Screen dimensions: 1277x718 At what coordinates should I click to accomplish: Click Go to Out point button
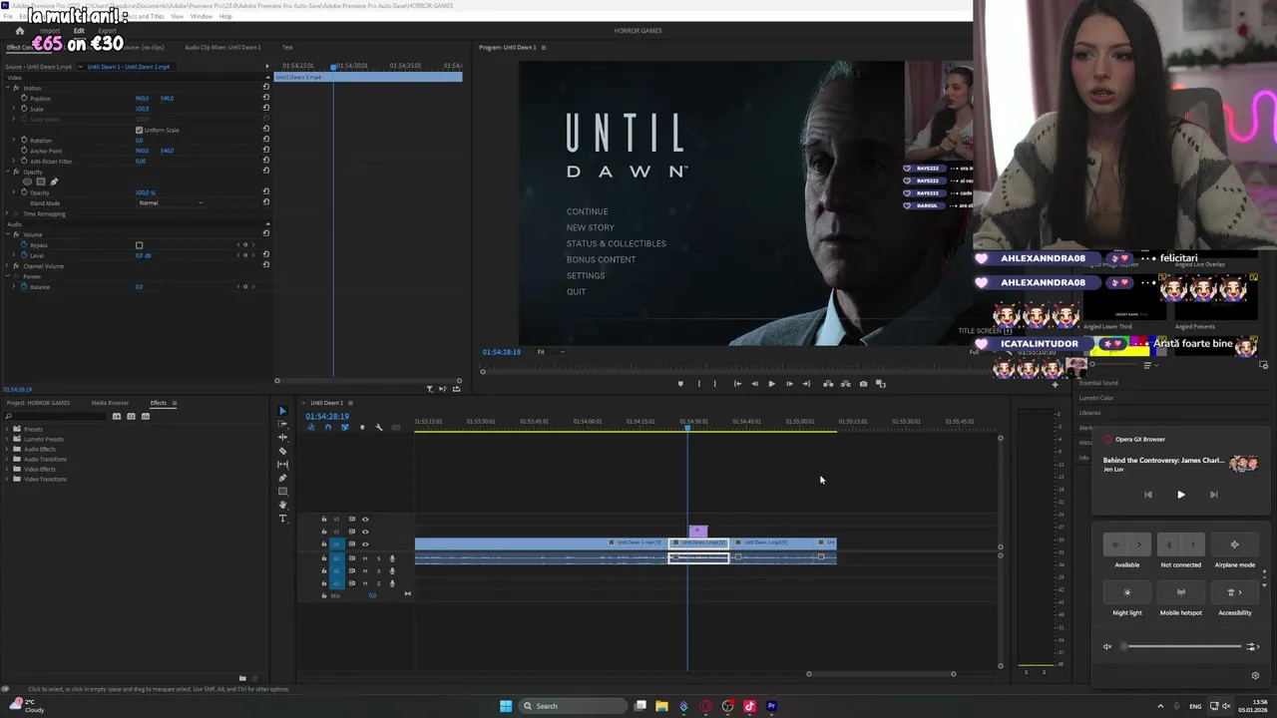[806, 384]
